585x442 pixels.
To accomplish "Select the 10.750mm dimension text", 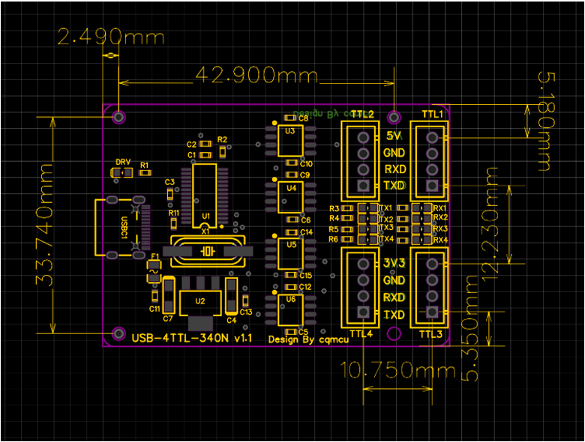I will point(397,370).
